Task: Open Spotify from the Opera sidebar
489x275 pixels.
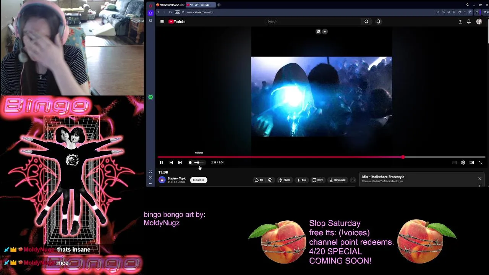Action: (x=151, y=97)
